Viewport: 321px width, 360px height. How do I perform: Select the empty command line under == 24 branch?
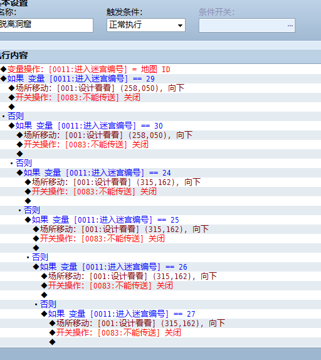click(x=160, y=201)
